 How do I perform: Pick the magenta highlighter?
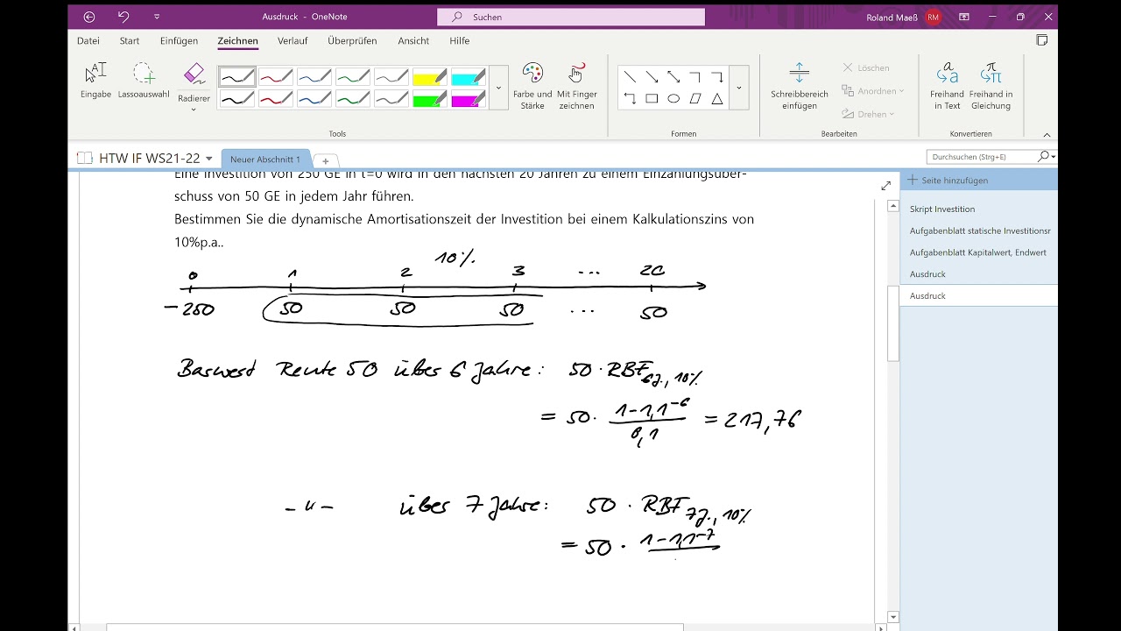(468, 98)
